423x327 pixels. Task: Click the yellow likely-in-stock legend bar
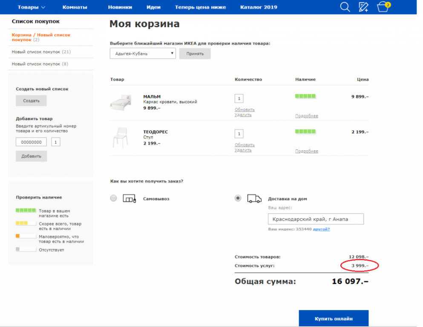tap(26, 223)
